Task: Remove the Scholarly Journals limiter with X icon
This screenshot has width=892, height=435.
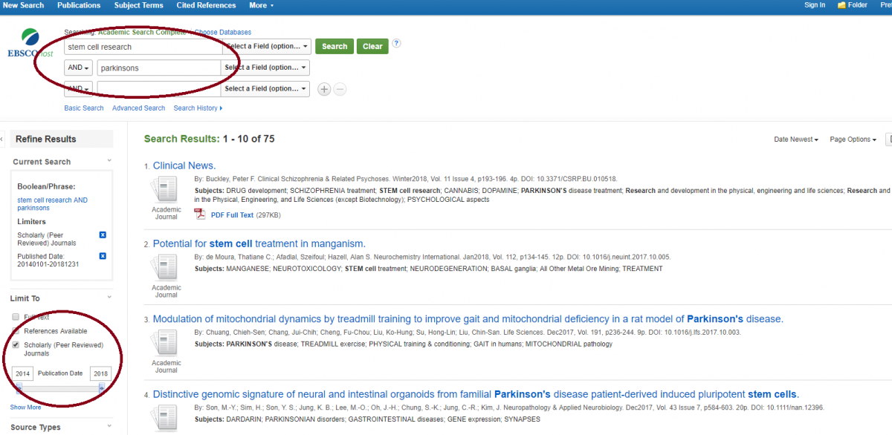Action: (103, 235)
